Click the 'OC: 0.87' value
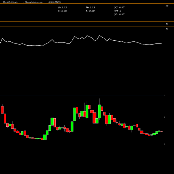The width and height of the screenshot is (174, 174). coord(119,7)
